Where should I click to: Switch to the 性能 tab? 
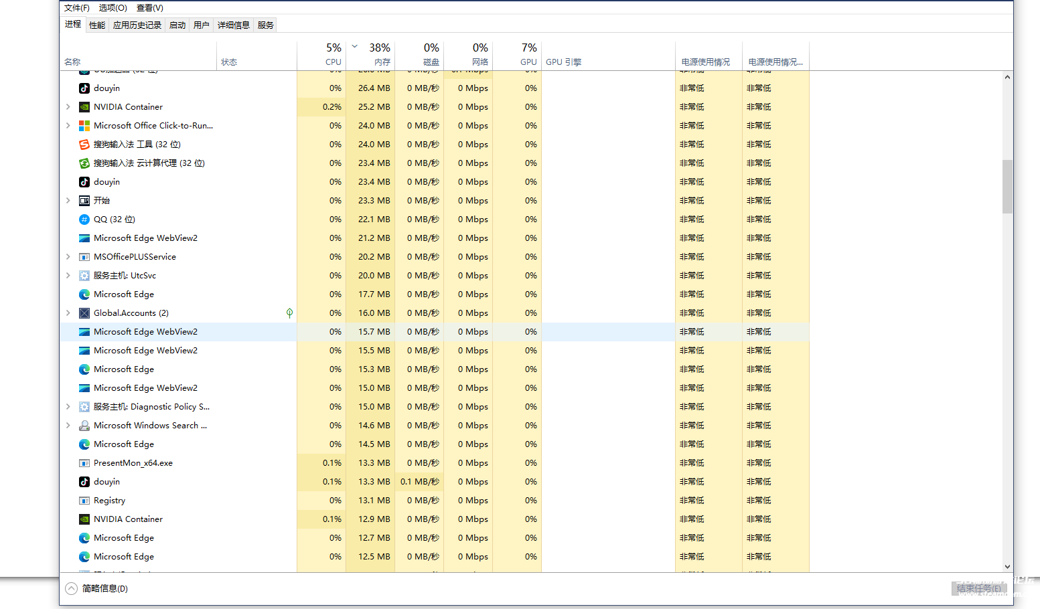pos(97,25)
